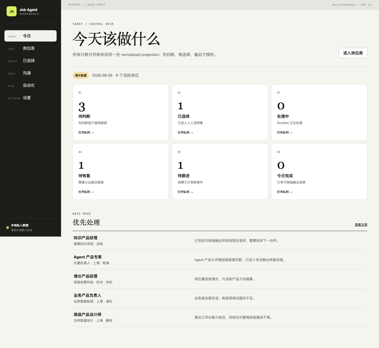Open queue link on 已选择 card
The width and height of the screenshot is (379, 348).
(185, 133)
